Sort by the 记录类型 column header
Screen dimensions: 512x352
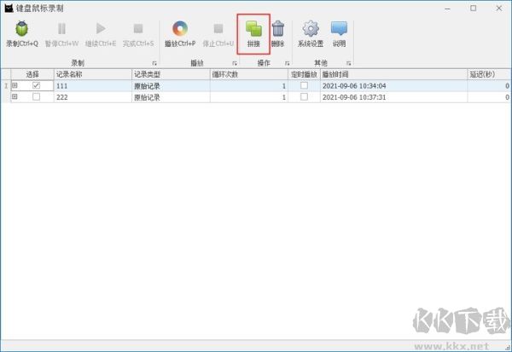[171, 74]
